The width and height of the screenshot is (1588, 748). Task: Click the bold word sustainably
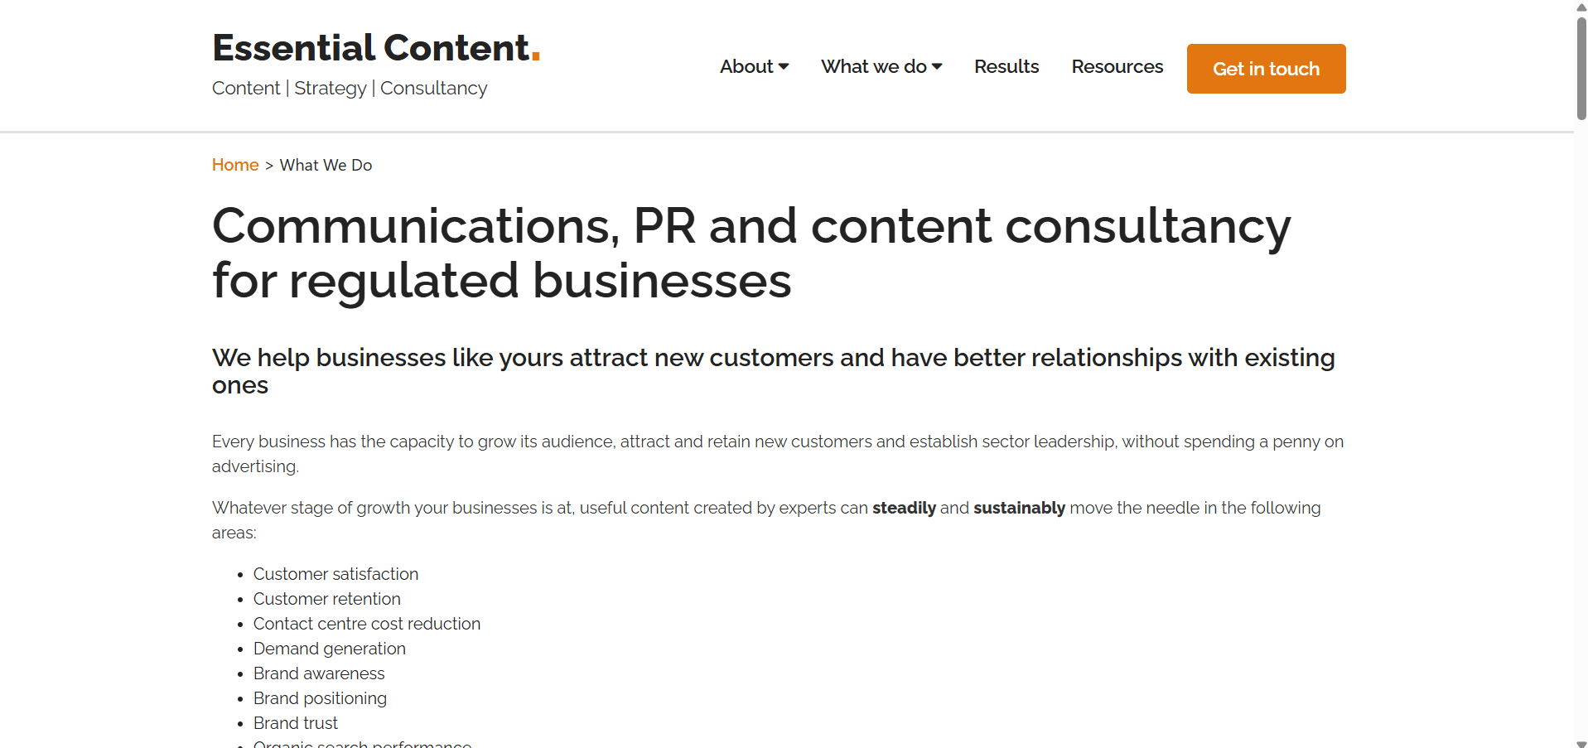point(1019,508)
